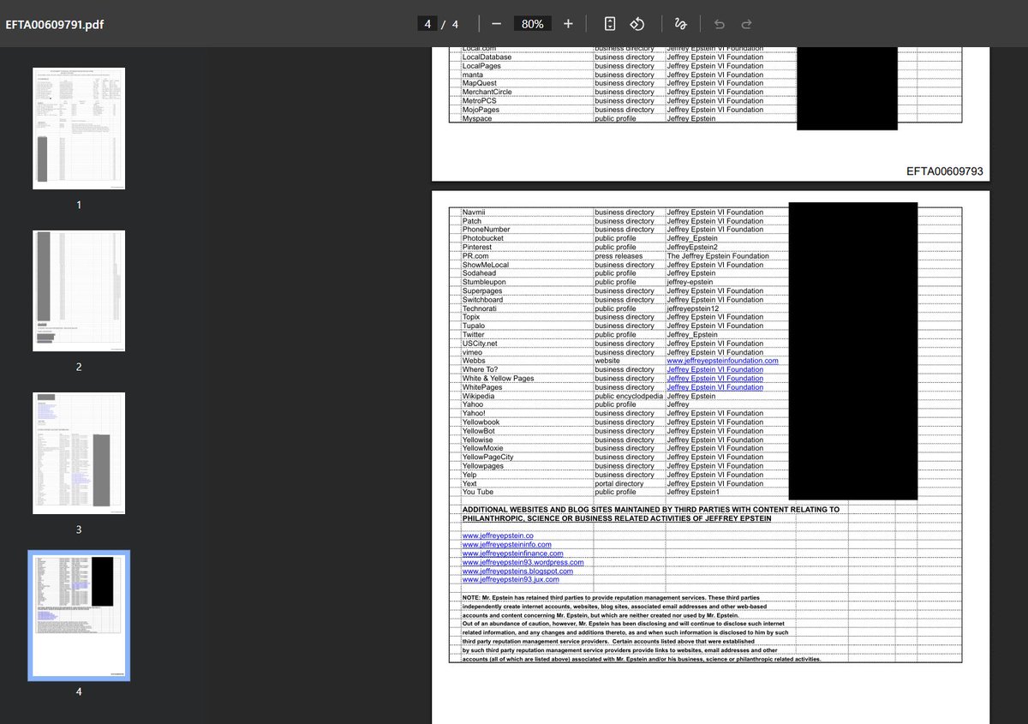This screenshot has width=1028, height=724.
Task: Open the www.jeffreyepstein93.wordpress.com link
Action: coord(523,562)
